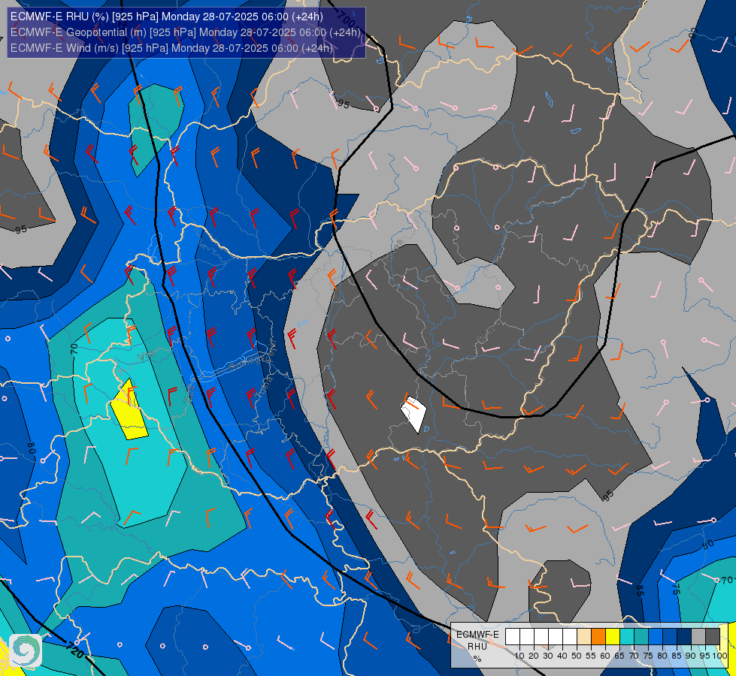Screen dimensions: 736x676
Task: Click the dark gray 95-100 legend swatch
Action: tap(713, 637)
